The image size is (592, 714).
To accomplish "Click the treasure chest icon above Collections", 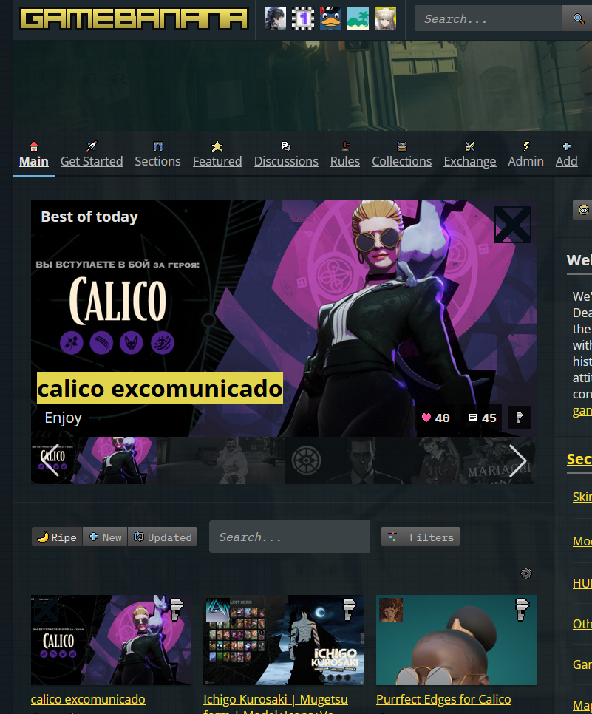I will (x=401, y=146).
